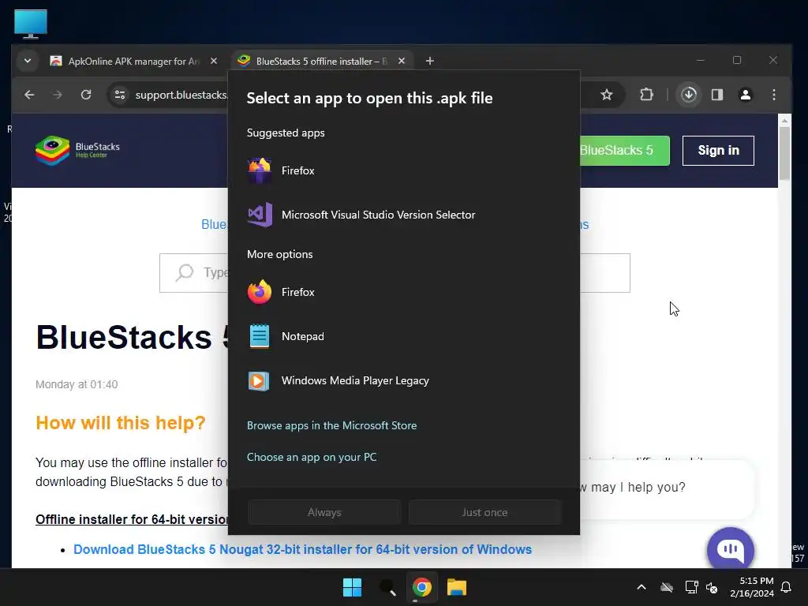Click Choose an app on your PC
Image resolution: width=808 pixels, height=606 pixels.
[x=311, y=457]
